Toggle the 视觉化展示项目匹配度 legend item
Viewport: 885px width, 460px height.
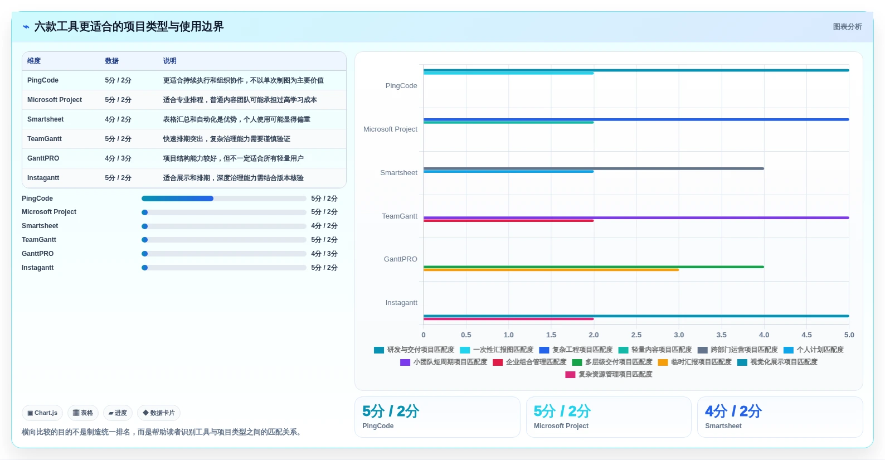click(x=777, y=362)
